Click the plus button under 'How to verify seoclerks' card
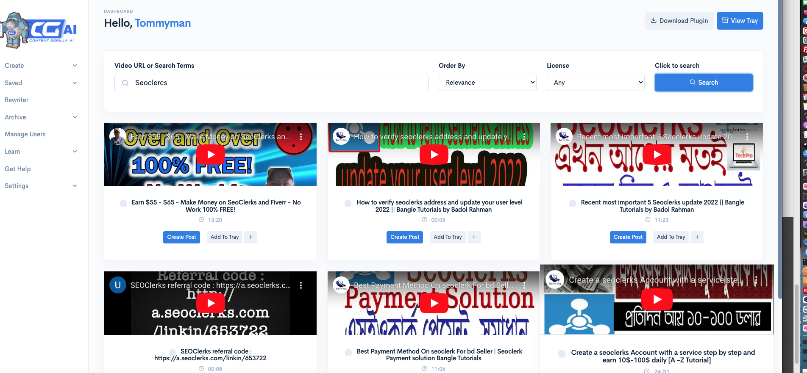807x373 pixels. (474, 237)
